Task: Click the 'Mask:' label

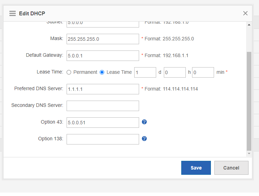Action: (x=57, y=38)
